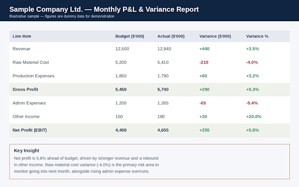
Task: Click the report title 'Sample Company Ltd. — Monthly P&L & Variance Report'
Action: 104,9
